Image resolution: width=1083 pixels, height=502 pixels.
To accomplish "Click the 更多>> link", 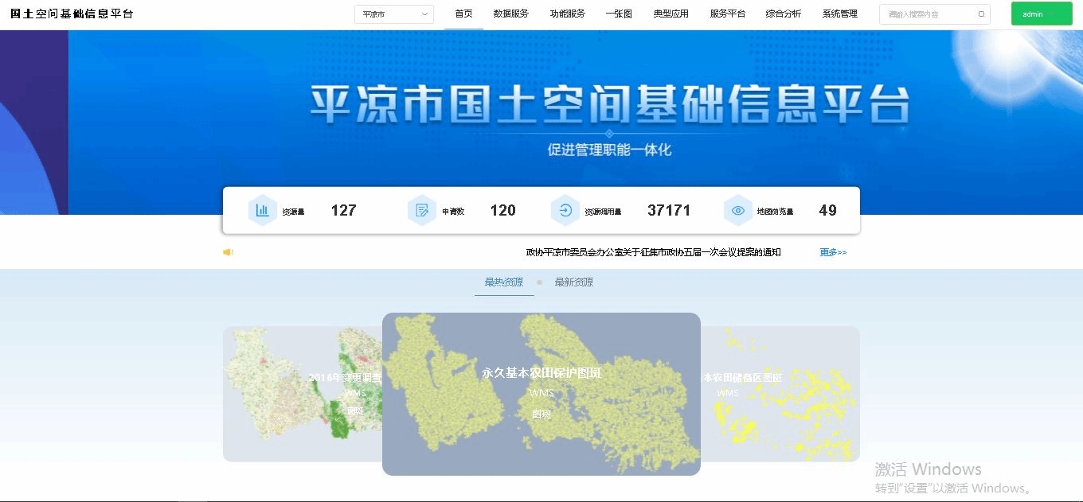I will (x=833, y=252).
